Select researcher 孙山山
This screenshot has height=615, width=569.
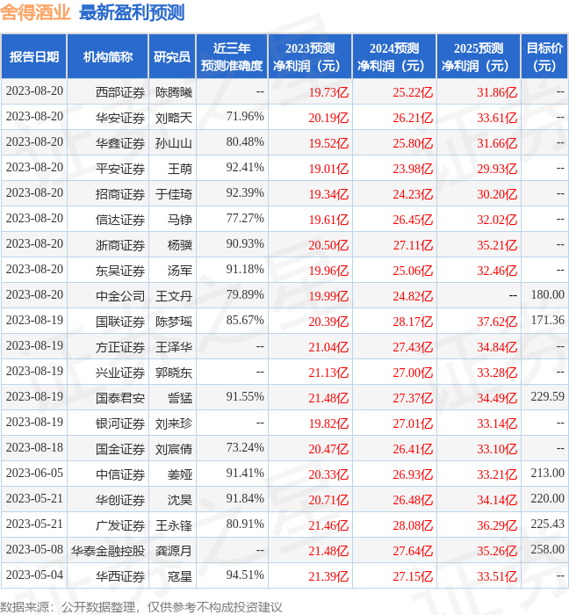pos(174,143)
